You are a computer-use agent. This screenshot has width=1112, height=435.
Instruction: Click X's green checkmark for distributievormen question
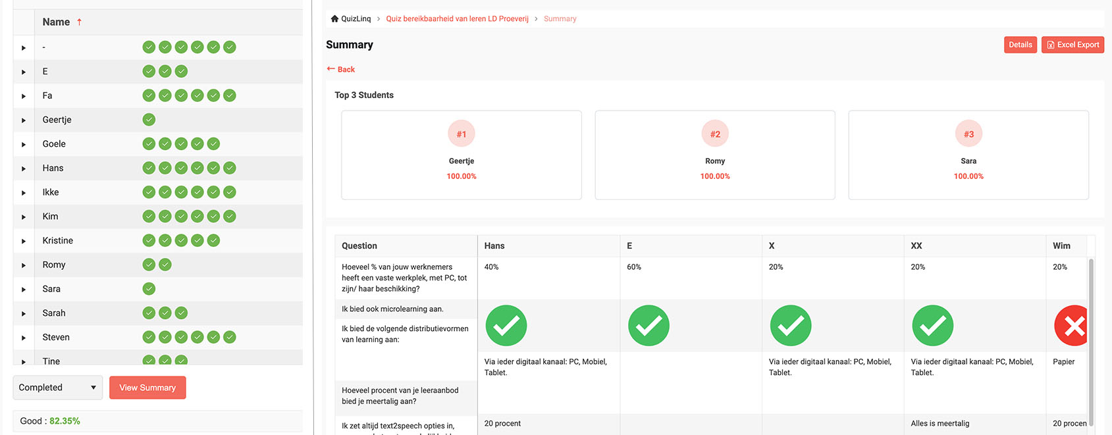click(x=790, y=325)
